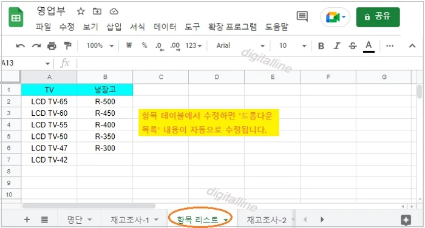Screen dimensions: 425x228
Task: Open the 도움말 menu
Action: (x=277, y=27)
